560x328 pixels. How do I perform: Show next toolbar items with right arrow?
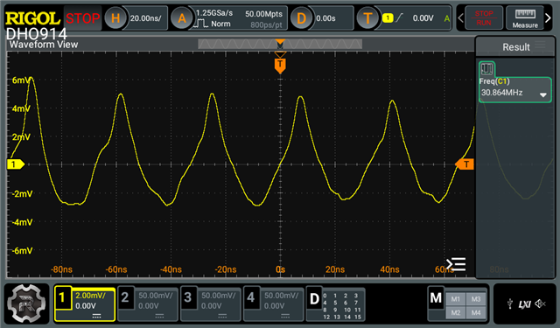click(549, 17)
